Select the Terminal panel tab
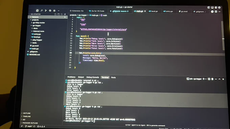Screen dimensions: 230x129 tap(105, 77)
